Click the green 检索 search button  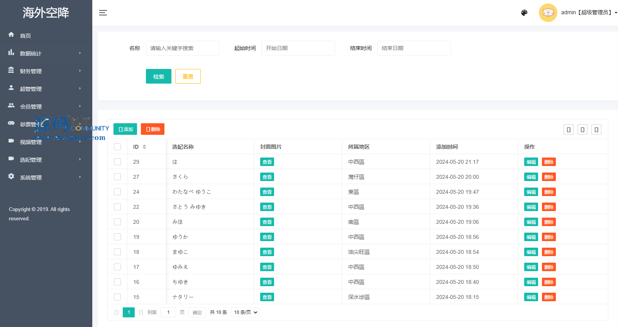click(159, 76)
